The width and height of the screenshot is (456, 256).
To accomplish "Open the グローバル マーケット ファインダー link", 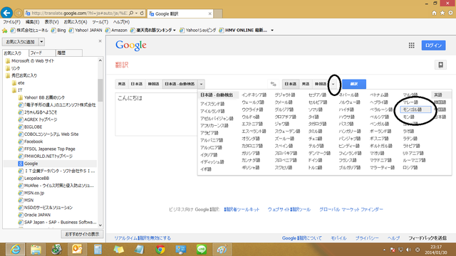I will (351, 209).
